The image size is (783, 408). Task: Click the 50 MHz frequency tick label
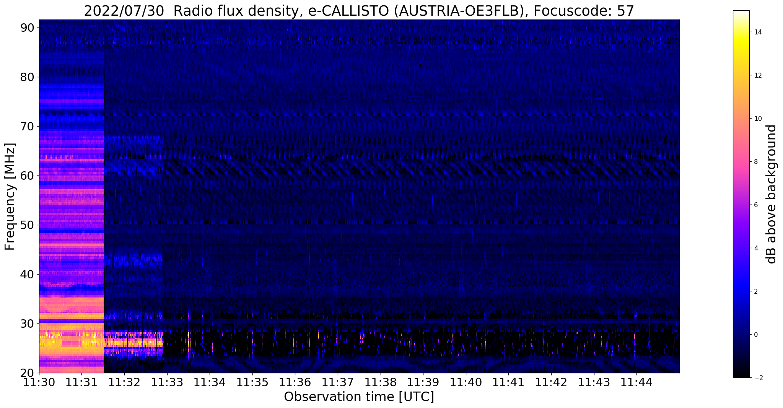[x=27, y=225]
